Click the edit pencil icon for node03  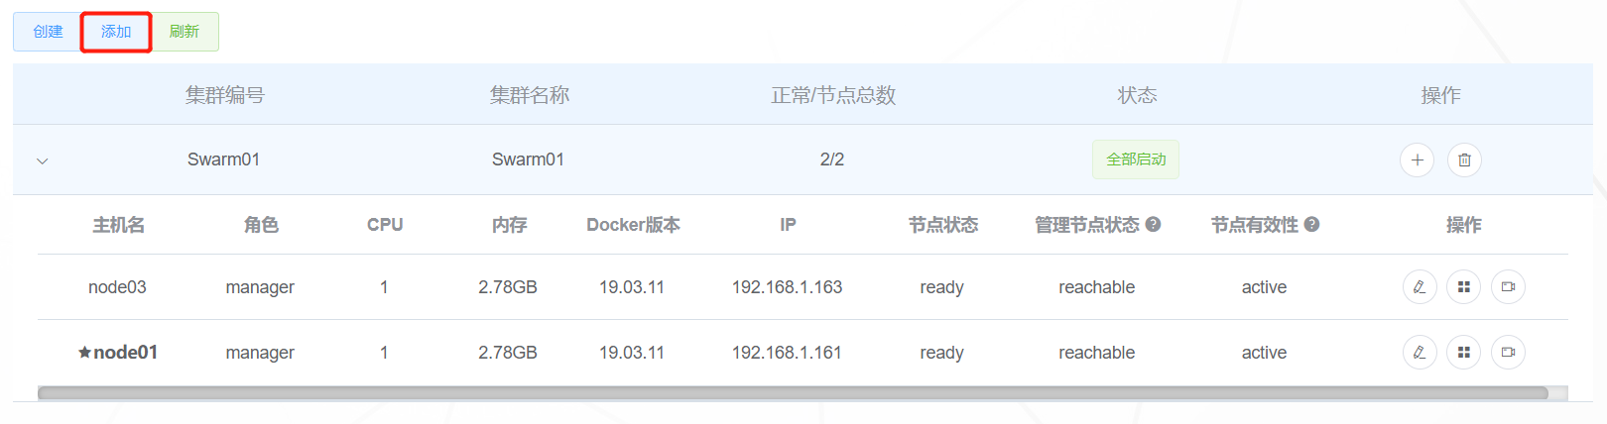coord(1420,287)
